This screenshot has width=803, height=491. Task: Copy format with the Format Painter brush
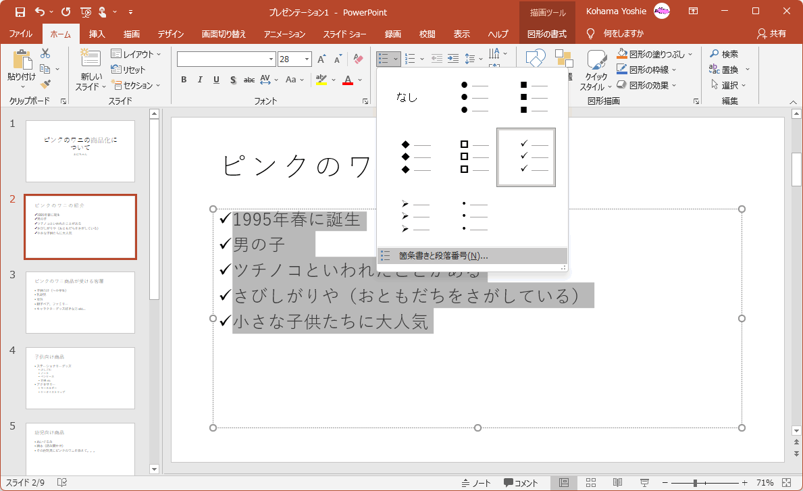(x=45, y=84)
